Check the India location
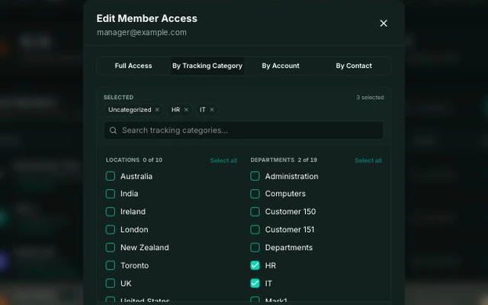Screen dimensions: 488x305 [x=110, y=194]
